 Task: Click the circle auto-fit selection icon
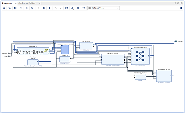tap(27, 8)
